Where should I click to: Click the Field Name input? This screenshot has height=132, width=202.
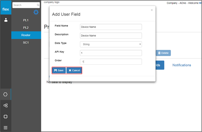tap(111, 27)
